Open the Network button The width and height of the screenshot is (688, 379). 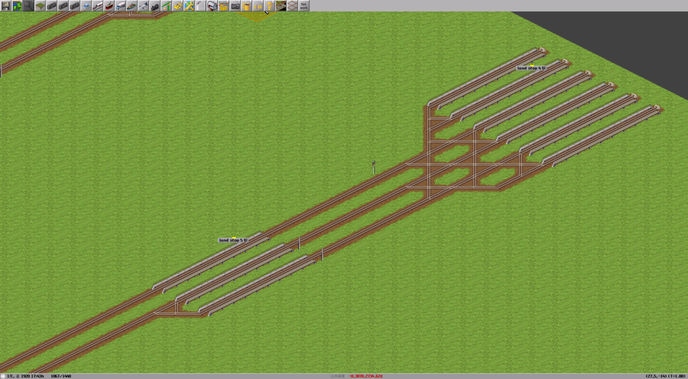(304, 6)
